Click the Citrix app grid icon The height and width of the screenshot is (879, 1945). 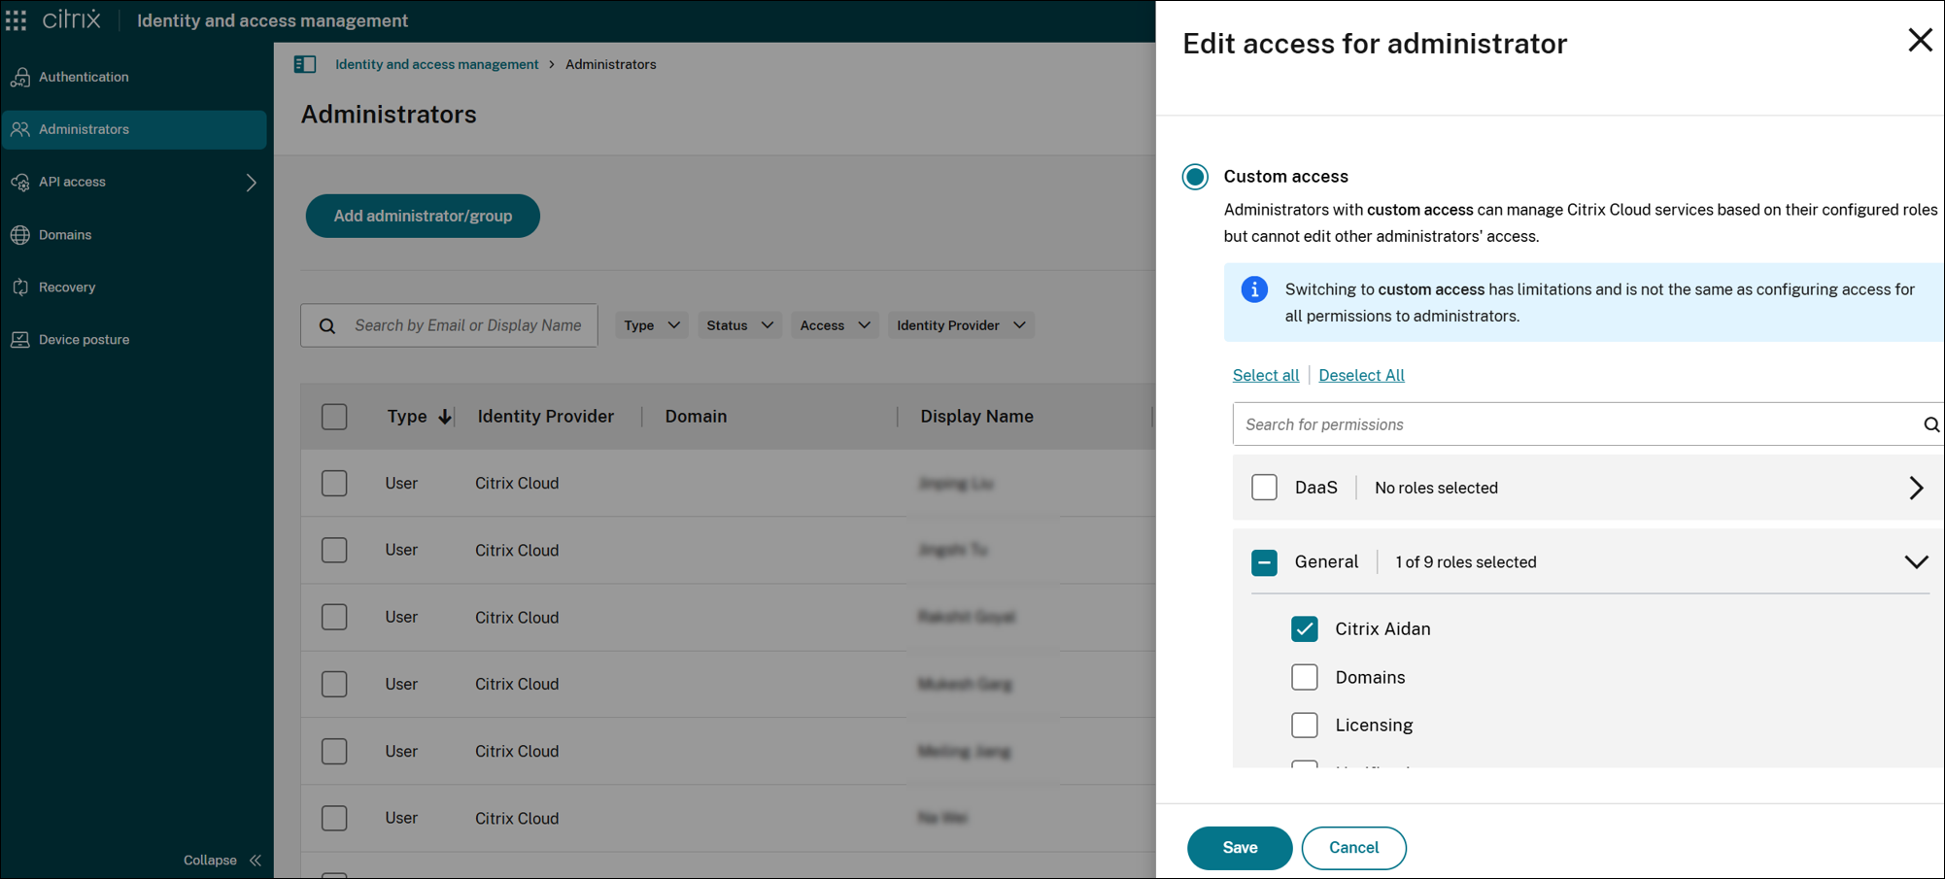tap(16, 19)
